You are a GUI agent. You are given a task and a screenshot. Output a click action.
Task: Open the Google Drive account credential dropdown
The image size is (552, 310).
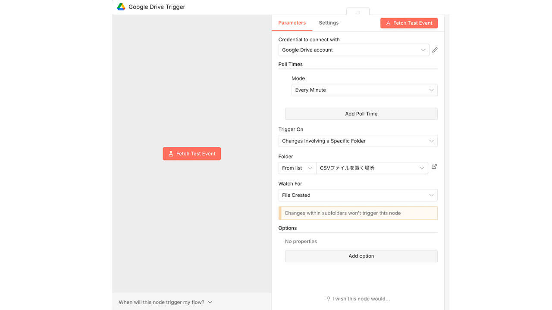tap(354, 50)
